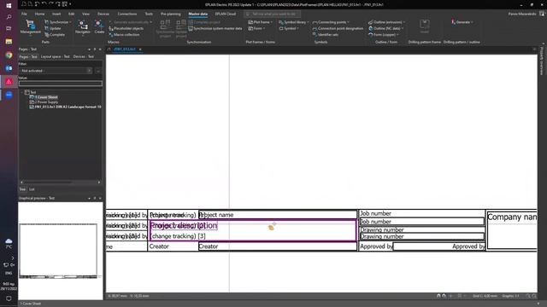
Task: Open the user account icon in the ribbon
Action: coord(542,14)
